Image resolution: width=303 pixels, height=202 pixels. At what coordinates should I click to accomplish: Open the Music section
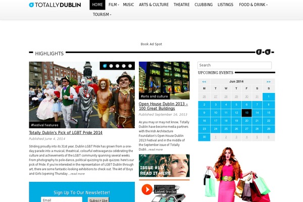point(128,5)
